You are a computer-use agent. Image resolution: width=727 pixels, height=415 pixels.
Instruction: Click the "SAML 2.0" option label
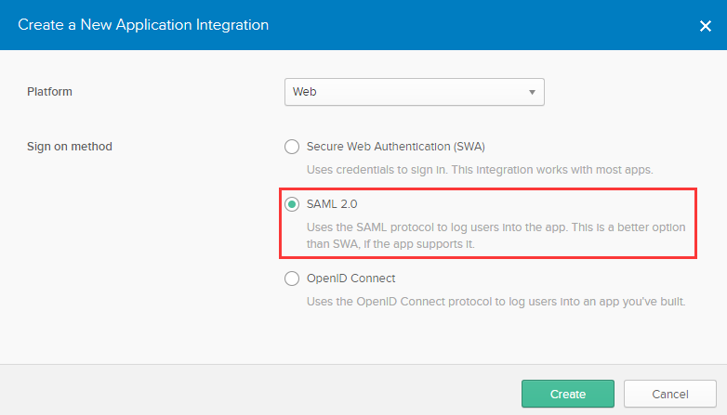tap(332, 204)
